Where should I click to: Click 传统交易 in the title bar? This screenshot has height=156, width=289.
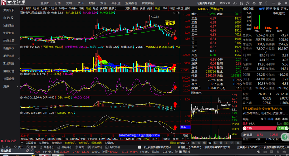click(x=225, y=3)
